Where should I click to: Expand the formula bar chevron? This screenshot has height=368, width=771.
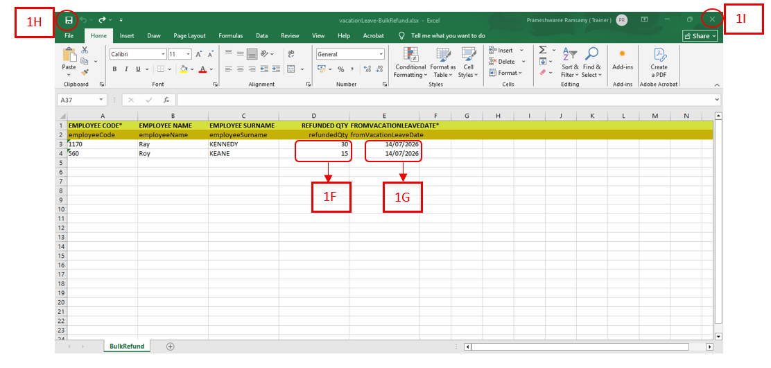[716, 100]
